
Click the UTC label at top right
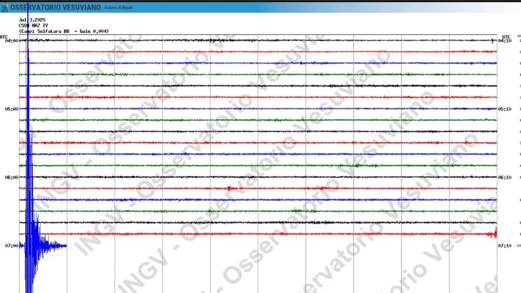click(506, 37)
